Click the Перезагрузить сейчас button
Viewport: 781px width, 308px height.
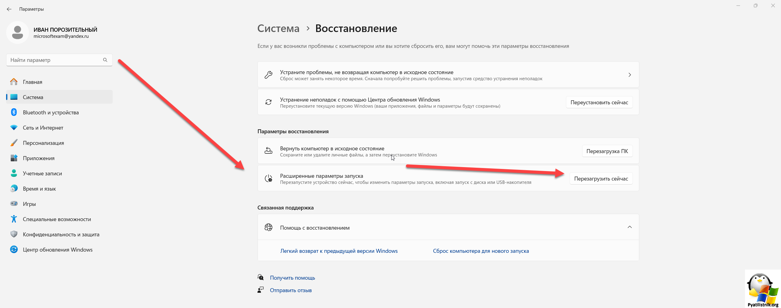point(601,178)
